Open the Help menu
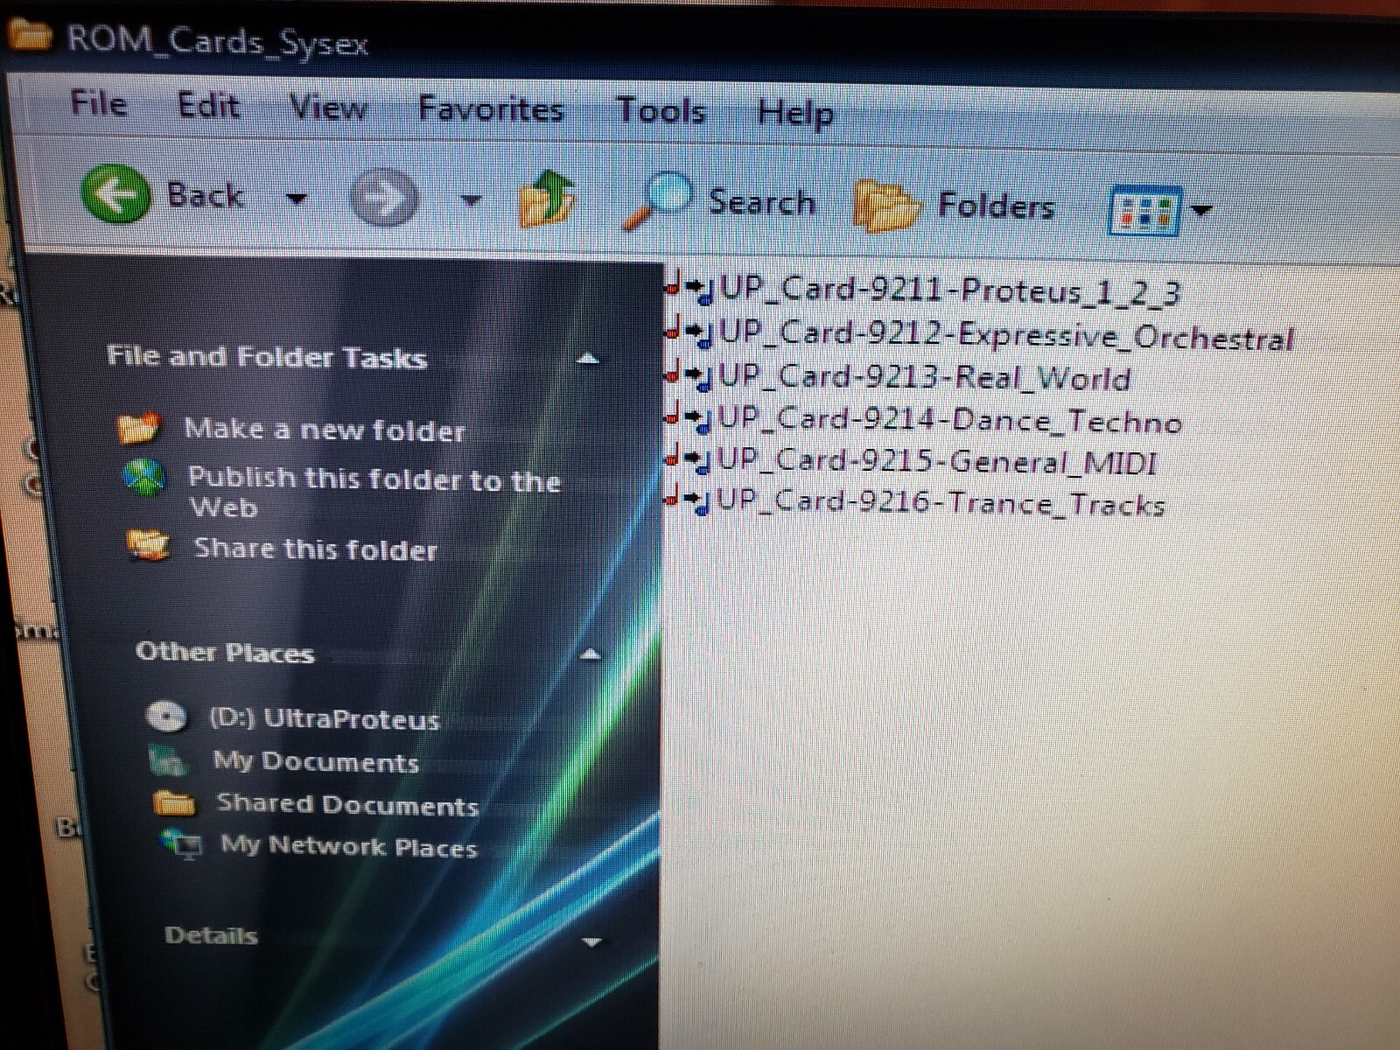 pyautogui.click(x=795, y=114)
